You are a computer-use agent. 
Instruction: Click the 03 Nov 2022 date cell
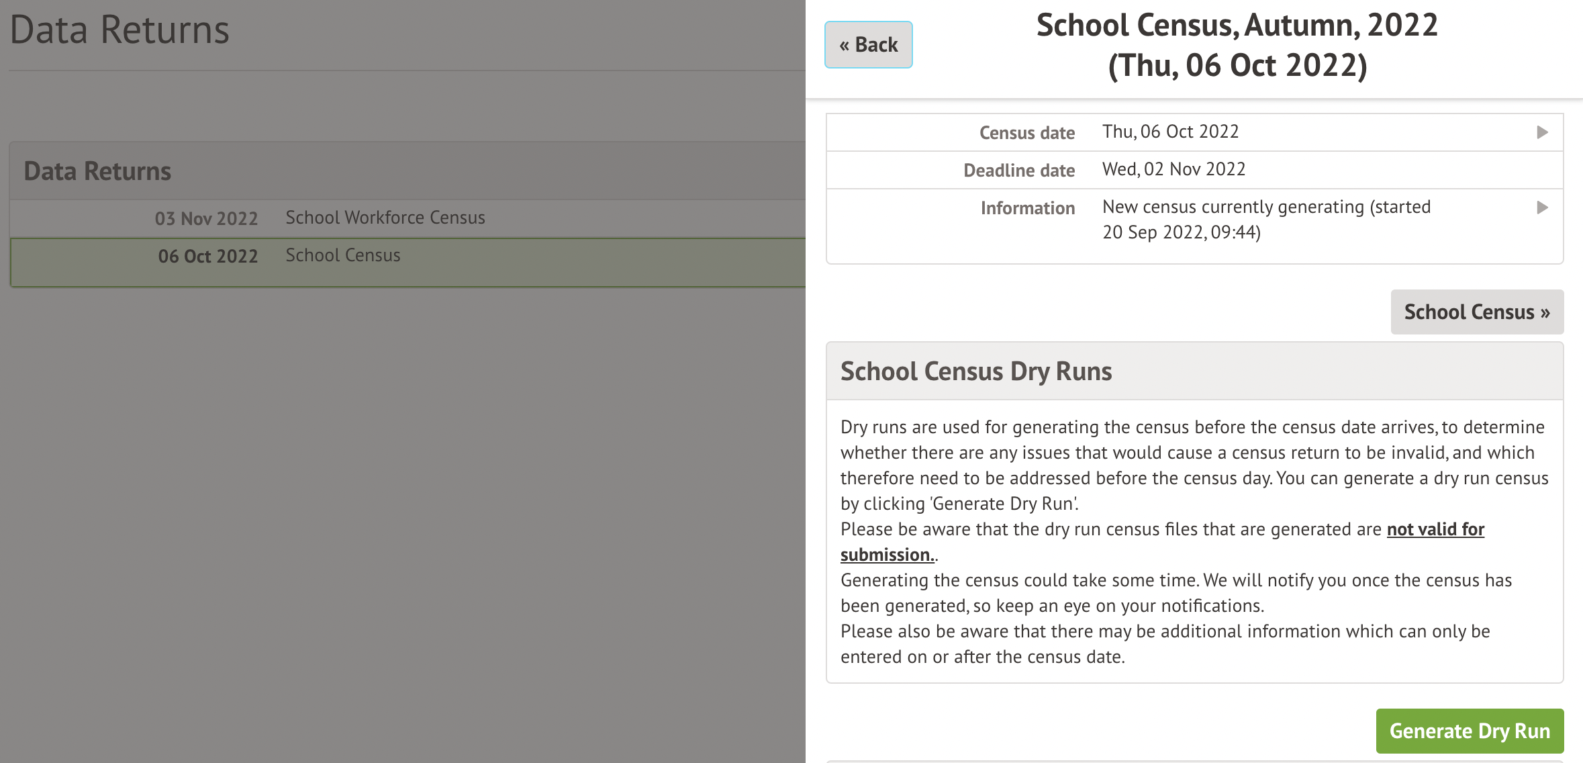(x=206, y=219)
